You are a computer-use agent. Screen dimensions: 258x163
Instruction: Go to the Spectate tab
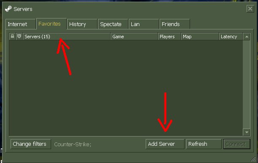113,24
